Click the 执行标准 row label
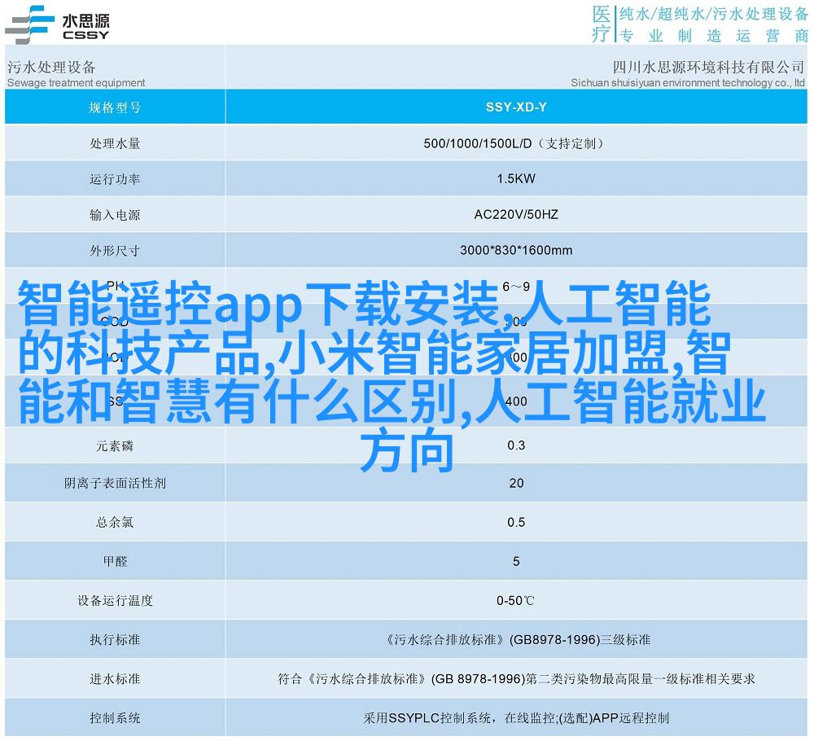The width and height of the screenshot is (814, 741). pyautogui.click(x=115, y=640)
